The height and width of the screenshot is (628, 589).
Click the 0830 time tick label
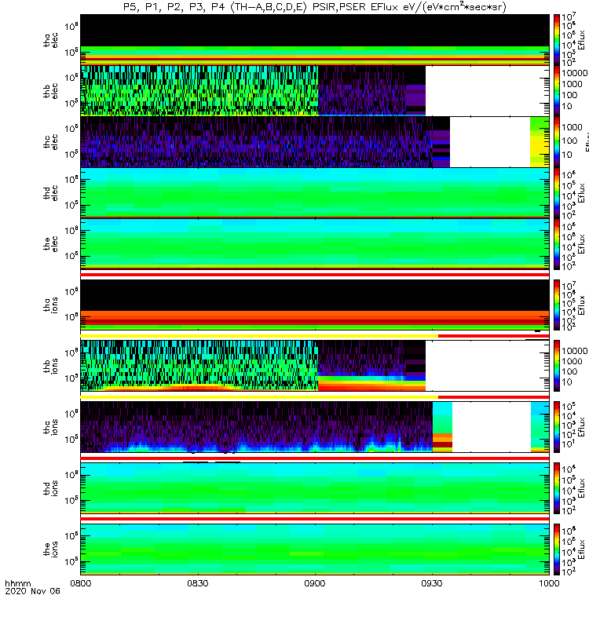point(198,583)
